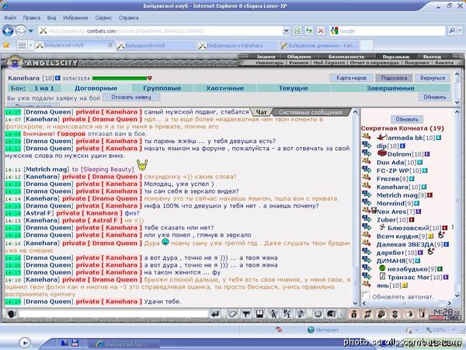Open the Инвентарь link in game header
466x350 pixels.
pos(270,63)
